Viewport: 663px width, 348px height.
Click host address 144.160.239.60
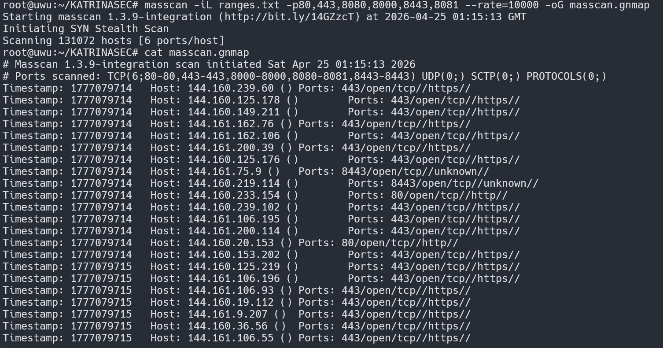pos(231,88)
